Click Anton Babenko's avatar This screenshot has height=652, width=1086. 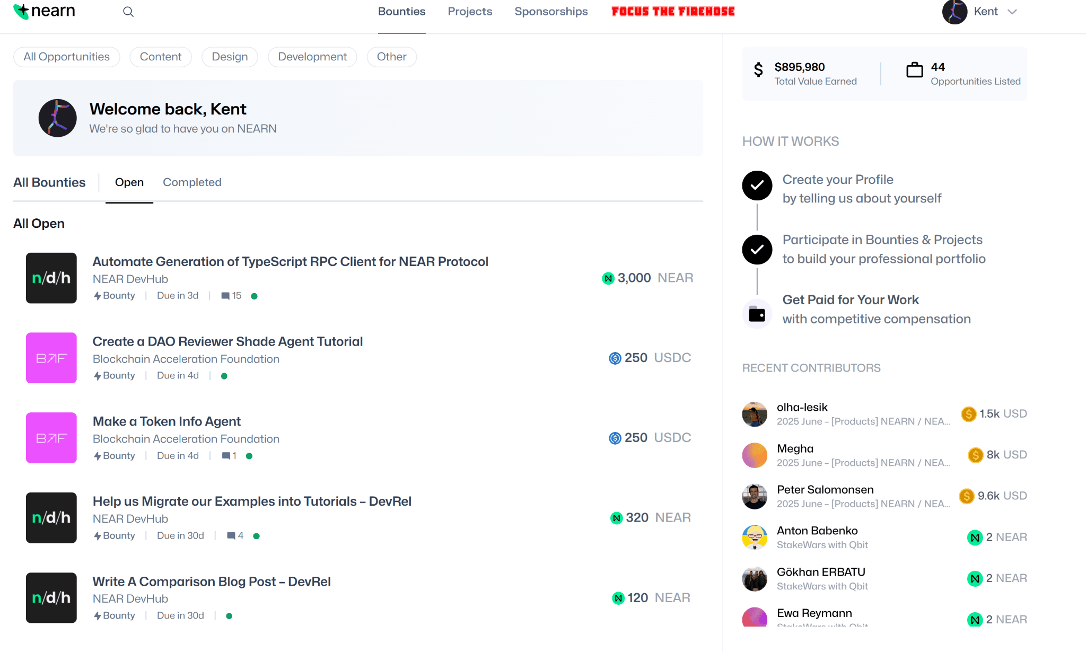coord(755,538)
